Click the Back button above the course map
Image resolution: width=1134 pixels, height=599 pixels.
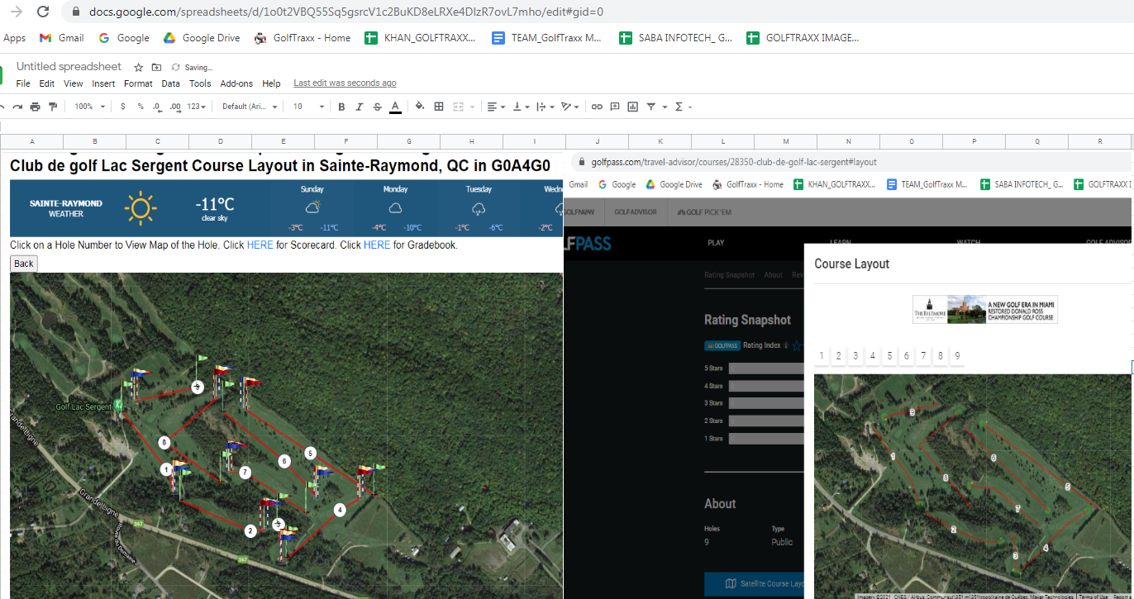click(x=24, y=264)
